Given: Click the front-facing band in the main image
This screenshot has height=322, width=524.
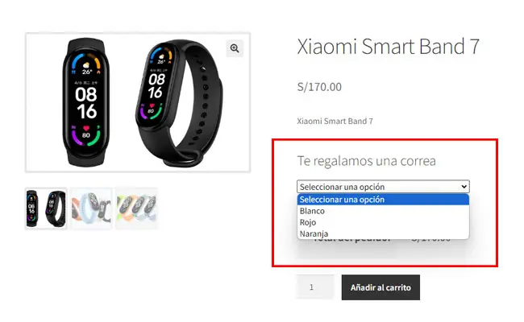Looking at the screenshot, I should (86, 102).
